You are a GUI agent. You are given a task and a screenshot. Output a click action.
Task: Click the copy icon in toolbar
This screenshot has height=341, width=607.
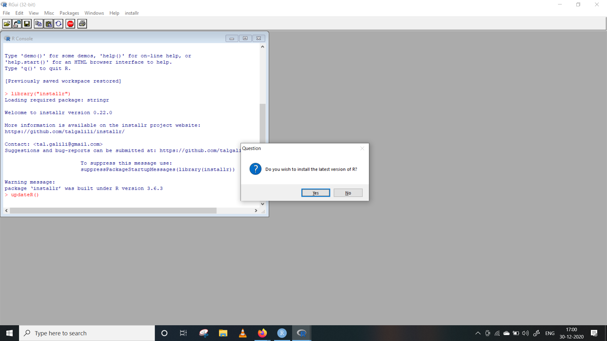[x=38, y=24]
